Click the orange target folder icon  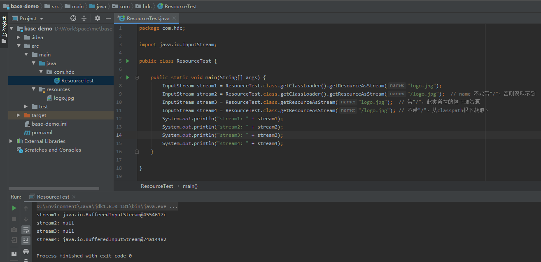coord(27,115)
